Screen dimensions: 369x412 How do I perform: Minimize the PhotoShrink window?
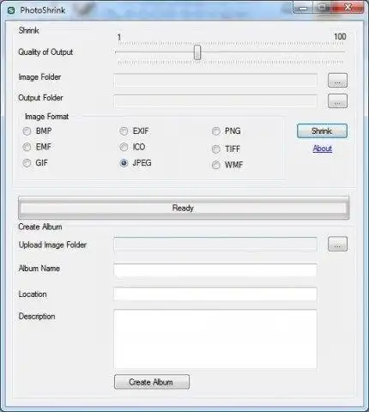(x=304, y=8)
